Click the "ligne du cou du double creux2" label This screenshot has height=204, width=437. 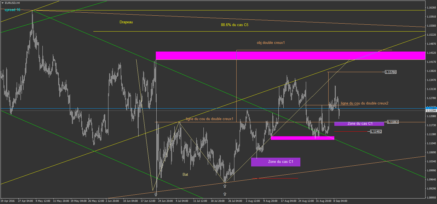click(x=364, y=103)
